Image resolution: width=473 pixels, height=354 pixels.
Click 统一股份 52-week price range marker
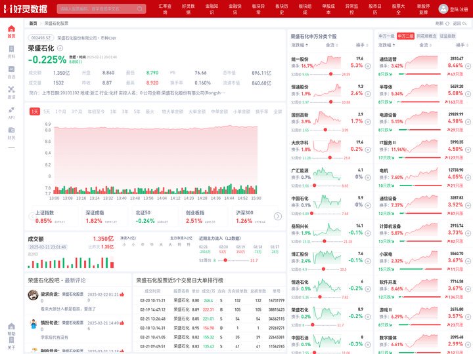coord(330,74)
